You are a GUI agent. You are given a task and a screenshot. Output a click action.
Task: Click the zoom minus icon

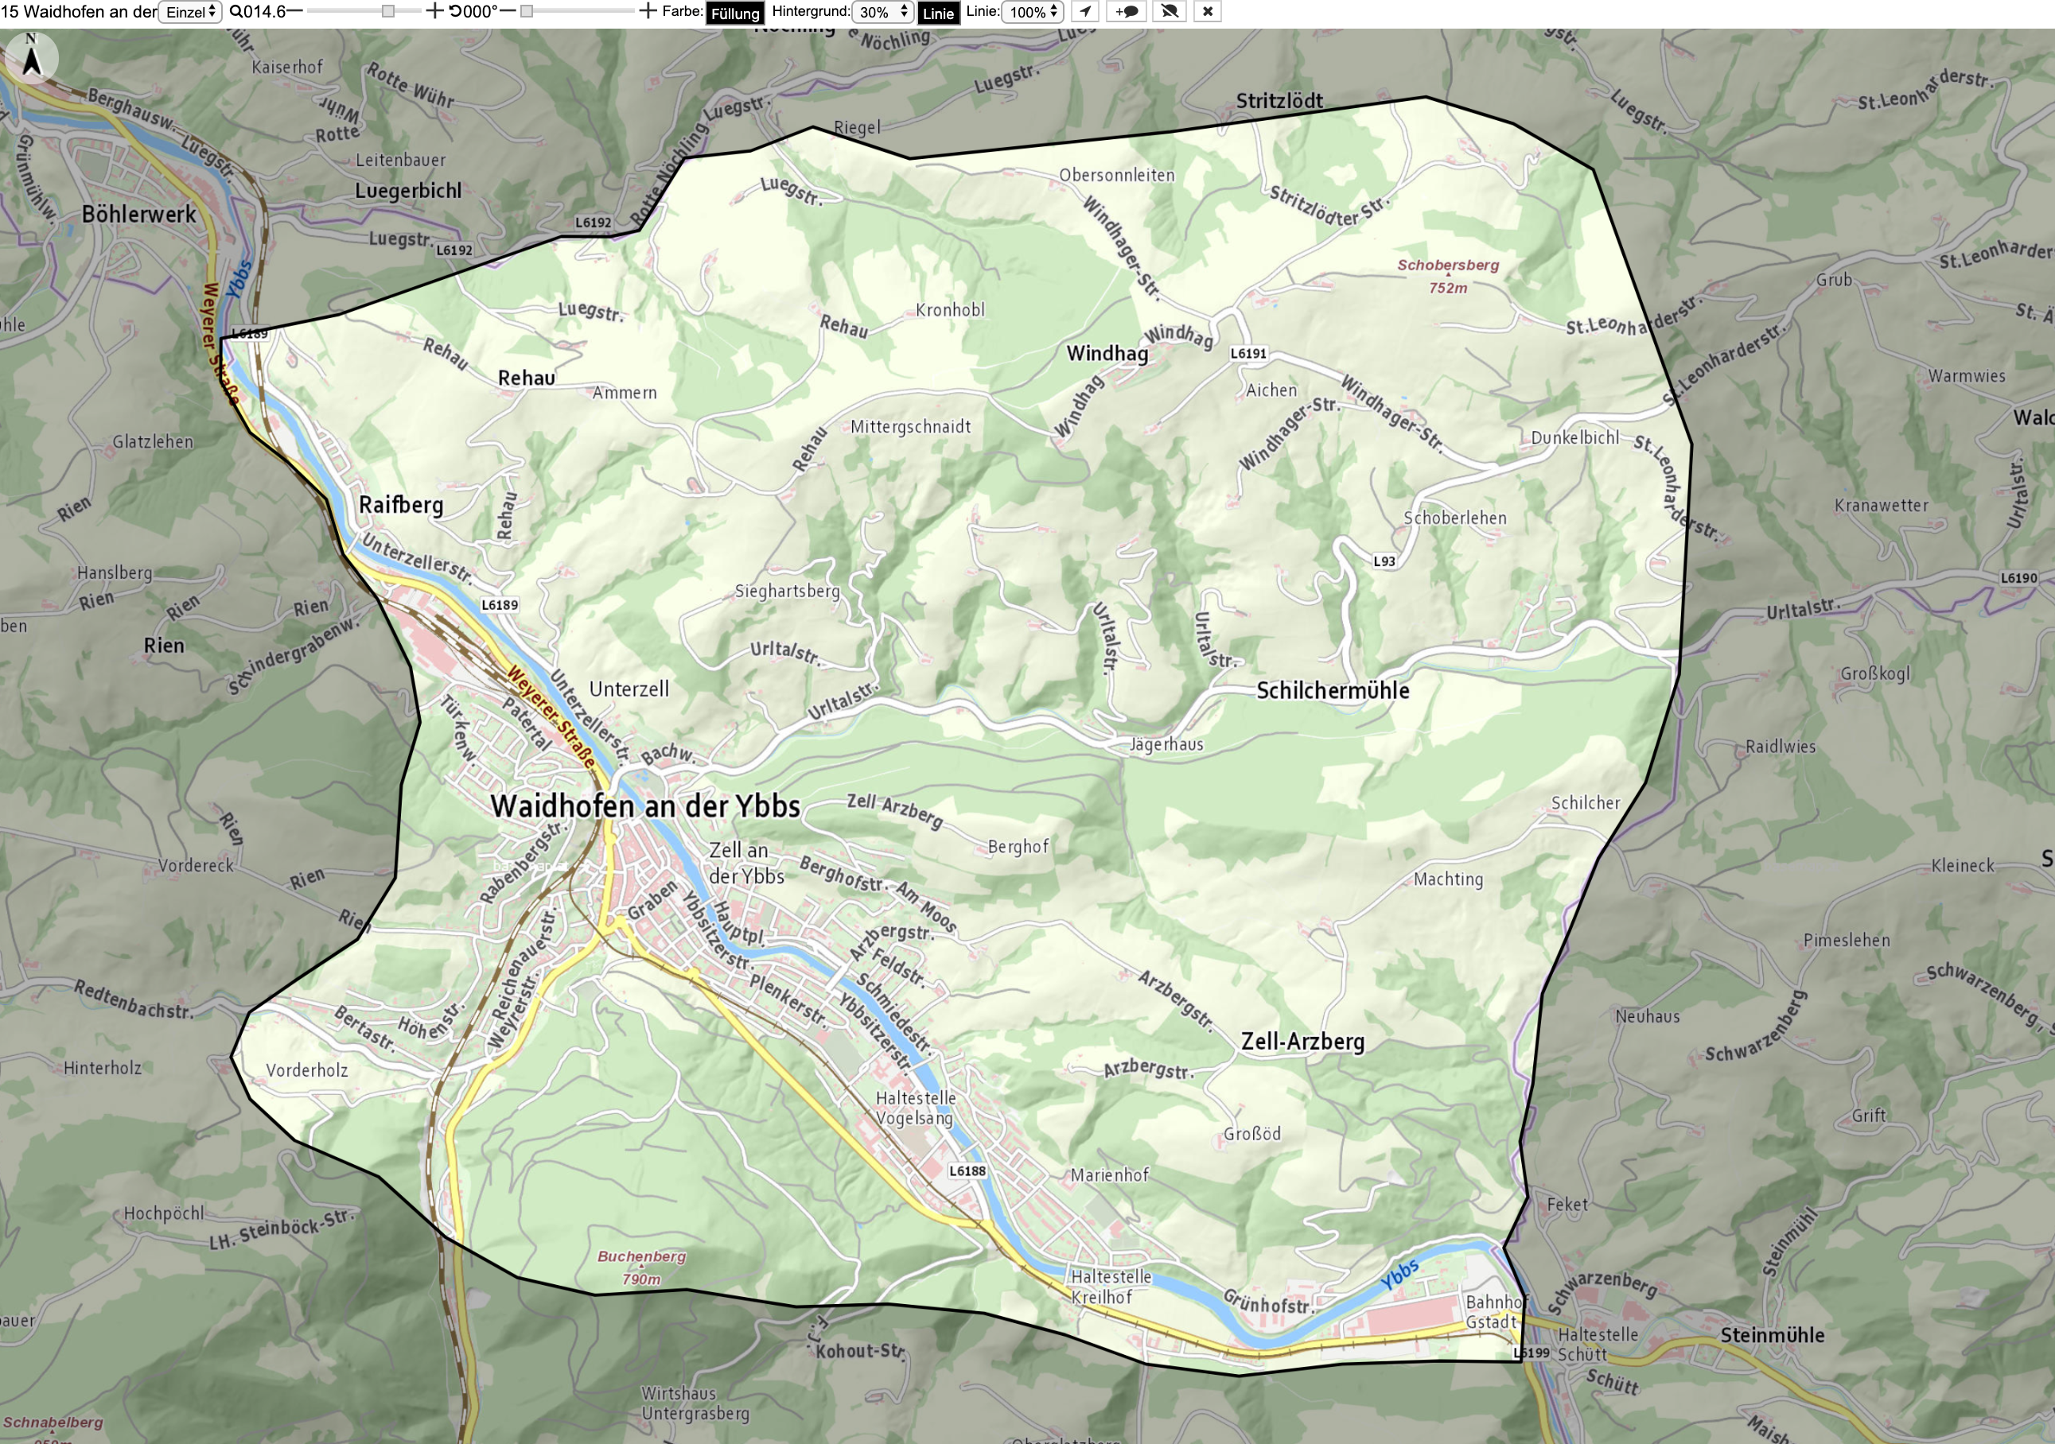click(294, 12)
